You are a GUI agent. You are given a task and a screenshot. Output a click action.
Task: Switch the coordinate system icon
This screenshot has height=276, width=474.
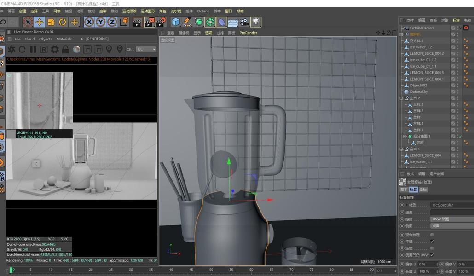pyautogui.click(x=124, y=22)
